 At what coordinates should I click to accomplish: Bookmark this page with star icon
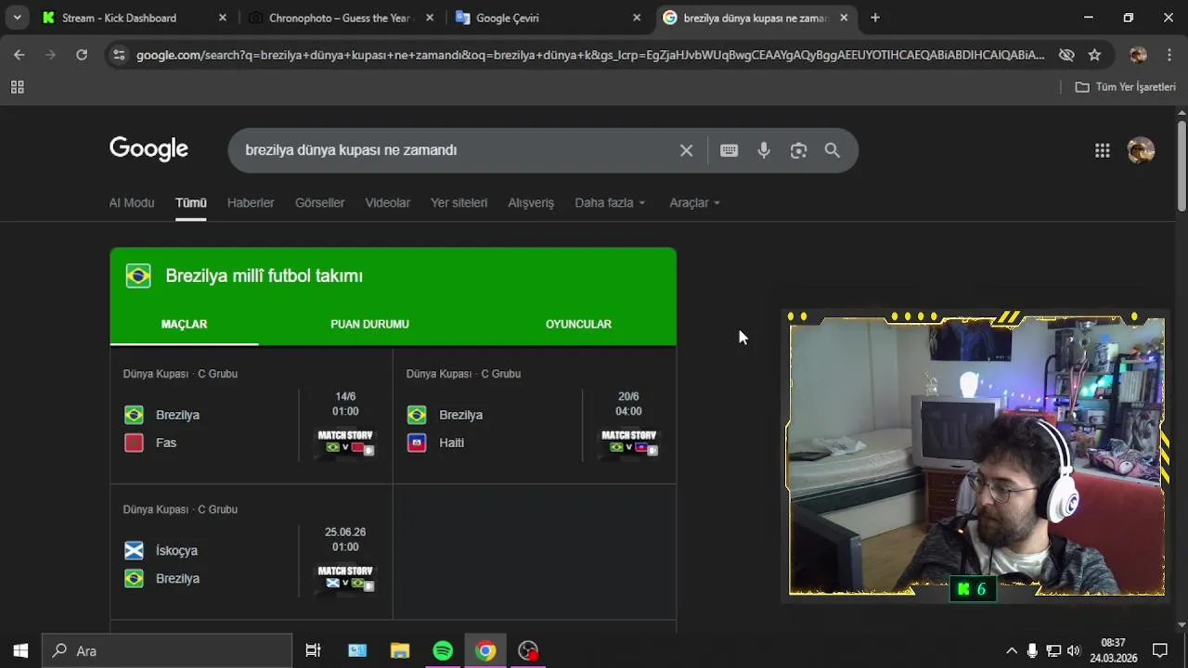[1094, 55]
